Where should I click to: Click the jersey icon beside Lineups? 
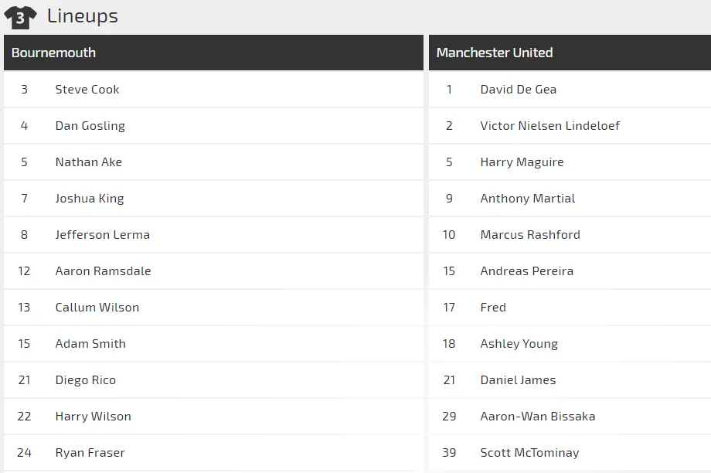[20, 17]
